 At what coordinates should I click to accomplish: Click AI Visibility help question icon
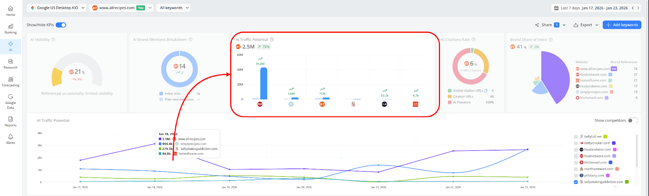pyautogui.click(x=54, y=40)
